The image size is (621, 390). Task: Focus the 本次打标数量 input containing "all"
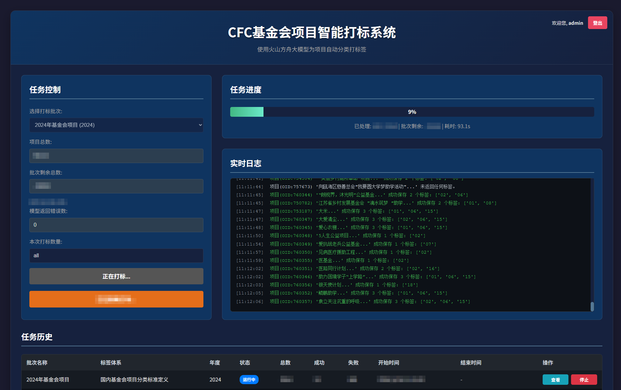click(x=116, y=256)
